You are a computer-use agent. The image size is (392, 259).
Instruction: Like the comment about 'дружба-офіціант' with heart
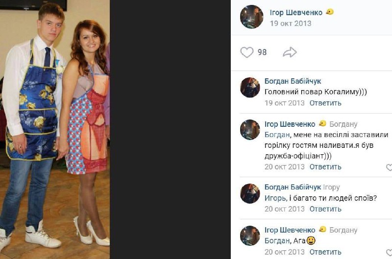389,167
